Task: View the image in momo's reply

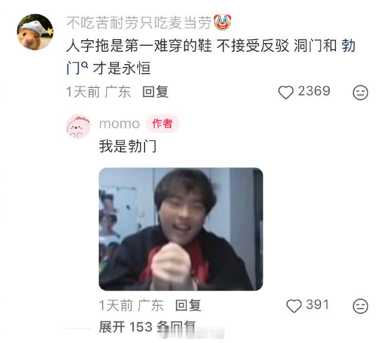Action: (181, 229)
